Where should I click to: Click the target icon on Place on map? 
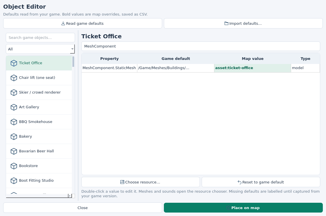coord(228,208)
